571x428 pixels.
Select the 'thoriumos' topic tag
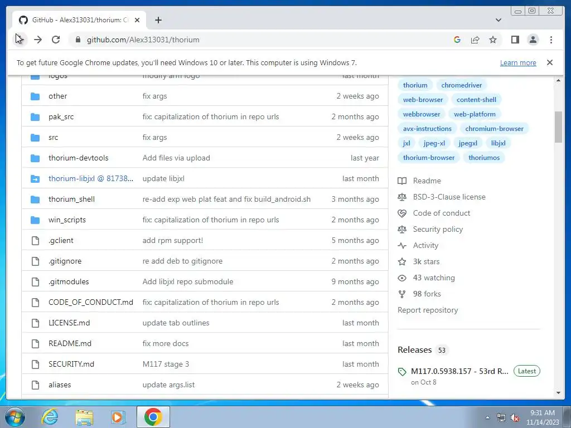click(x=484, y=158)
